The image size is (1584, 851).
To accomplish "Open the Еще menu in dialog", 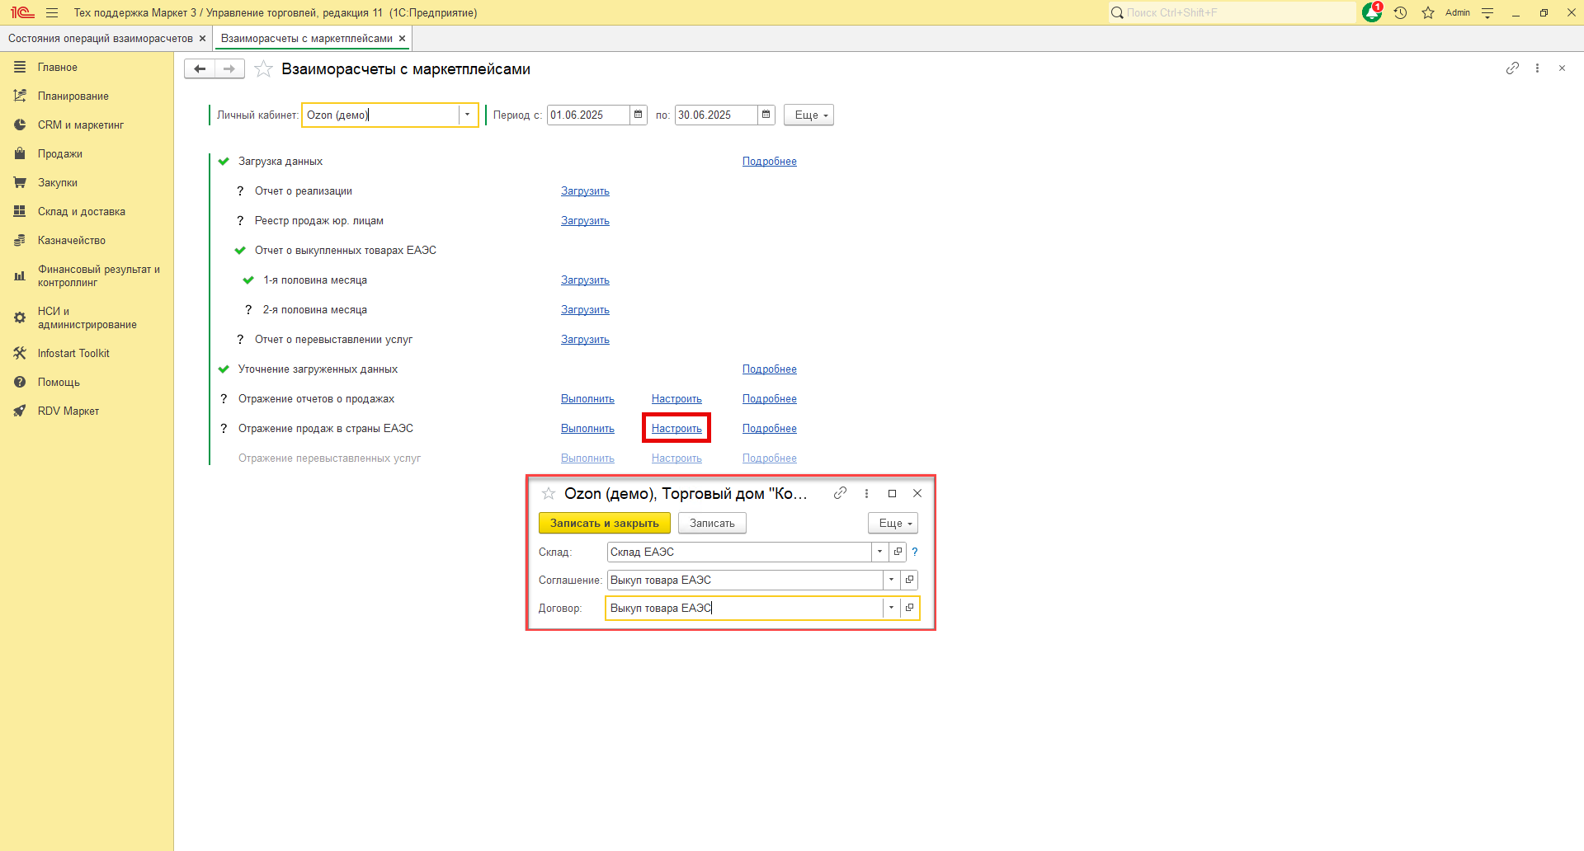I will point(893,523).
